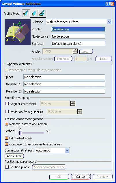Click the Add cutter button
The width and height of the screenshot is (116, 183).
click(14, 156)
